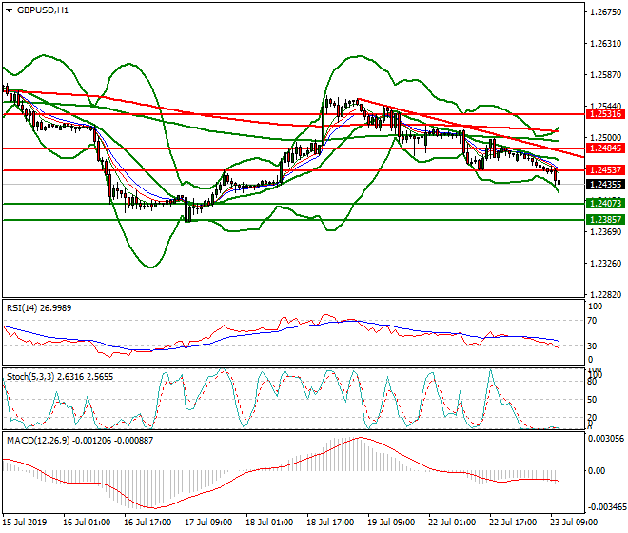Click the 16 Jul 17:00 time label

tap(147, 523)
